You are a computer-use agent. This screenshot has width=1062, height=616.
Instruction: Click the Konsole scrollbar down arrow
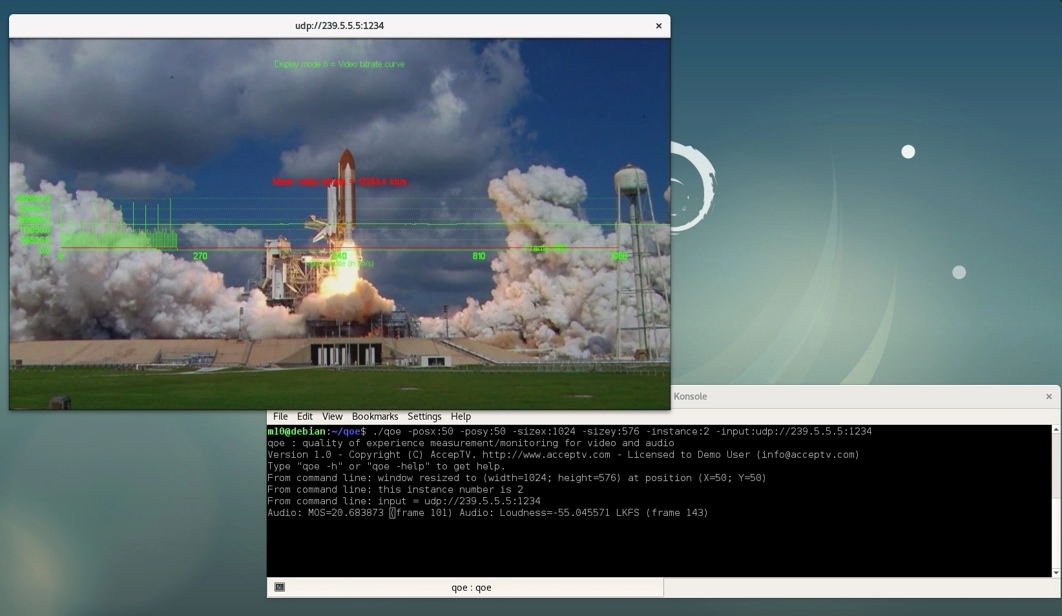1056,573
